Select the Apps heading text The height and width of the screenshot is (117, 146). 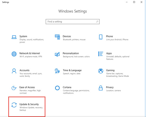109,53
